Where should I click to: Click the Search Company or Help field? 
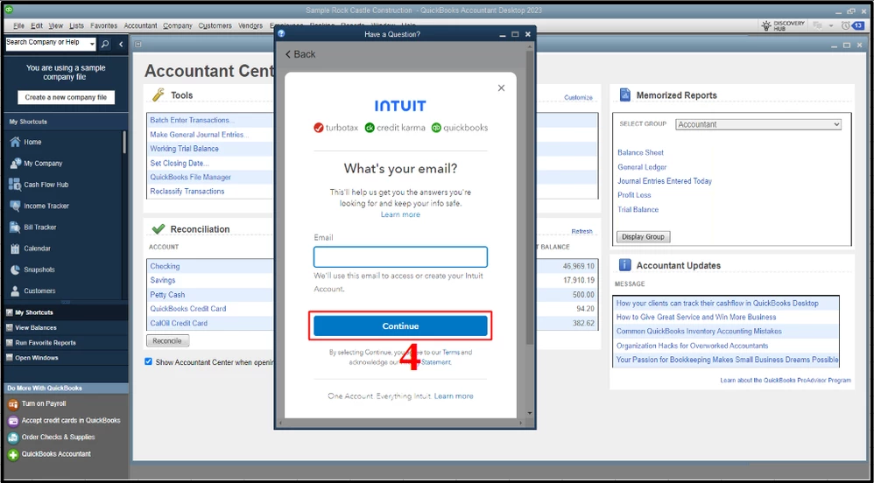[46, 45]
